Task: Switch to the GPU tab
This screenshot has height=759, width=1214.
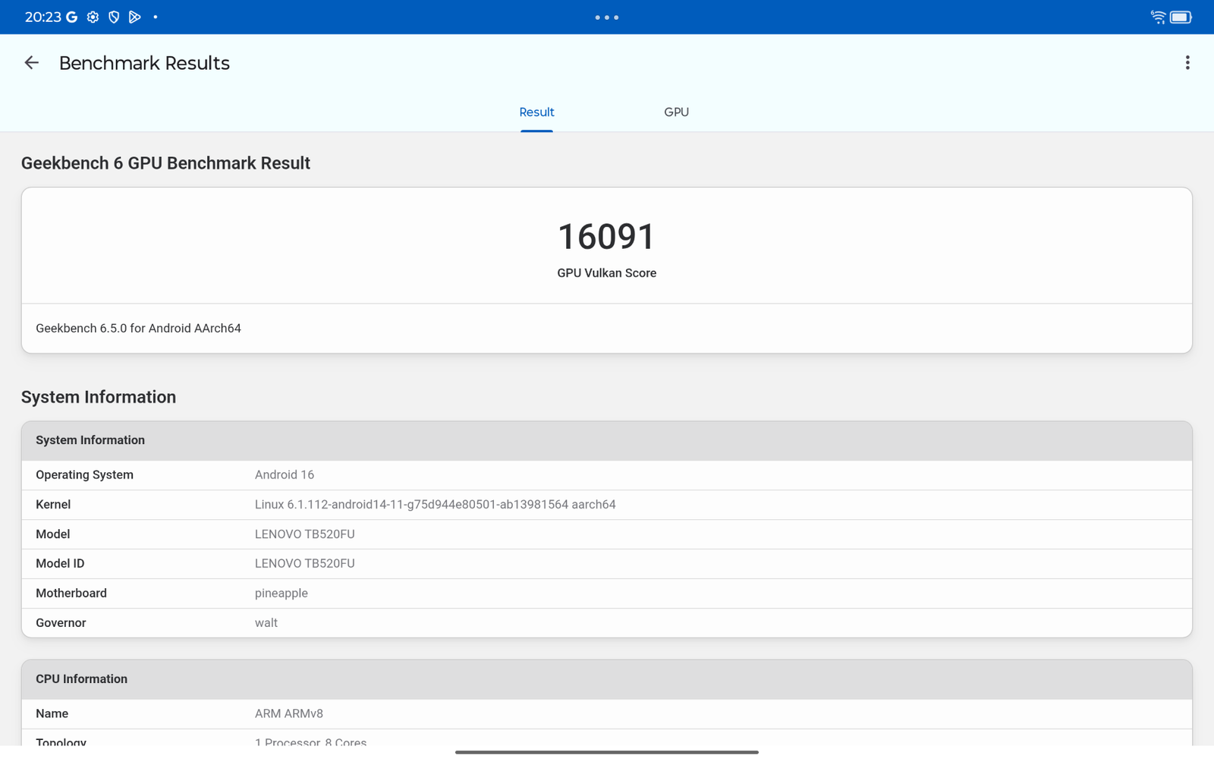Action: pos(676,112)
